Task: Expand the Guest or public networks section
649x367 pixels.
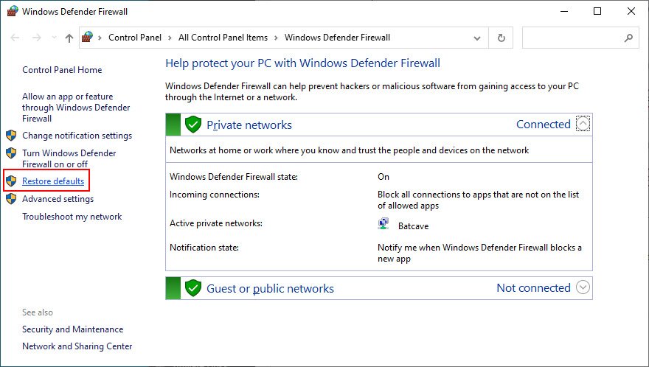Action: [x=583, y=287]
